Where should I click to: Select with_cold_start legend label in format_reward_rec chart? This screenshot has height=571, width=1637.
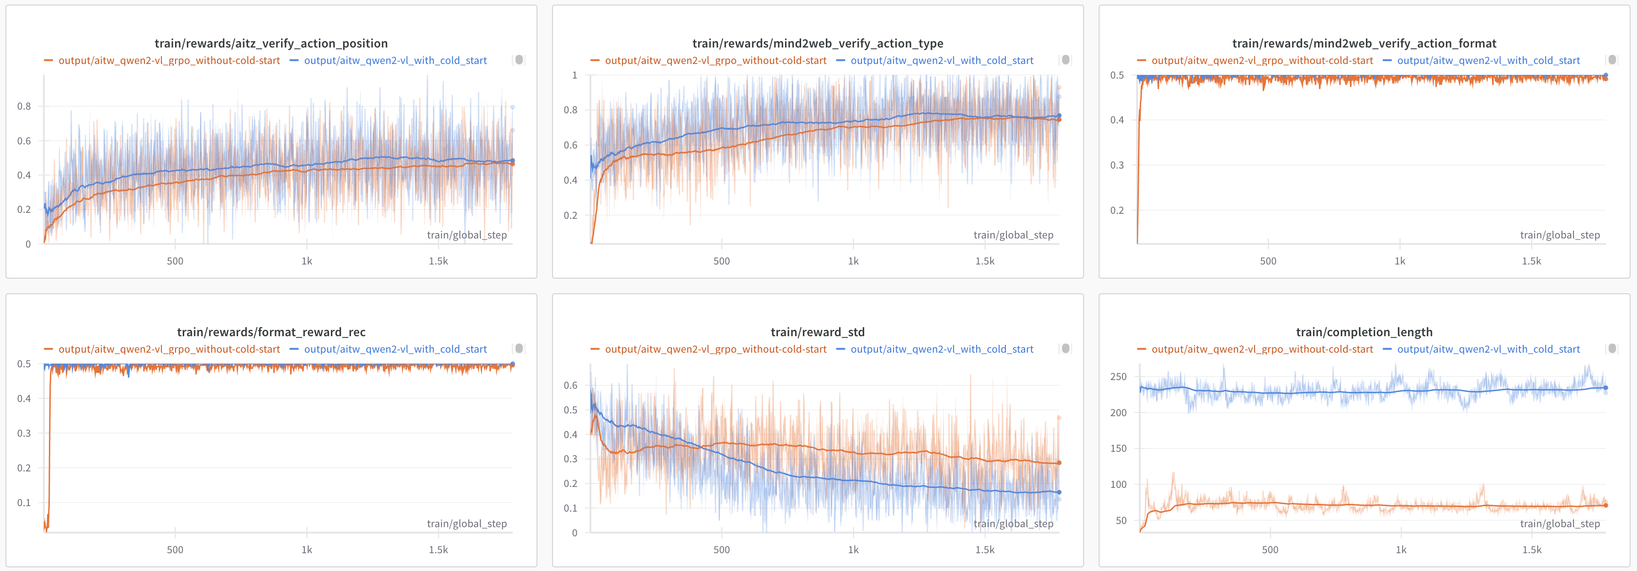point(395,349)
